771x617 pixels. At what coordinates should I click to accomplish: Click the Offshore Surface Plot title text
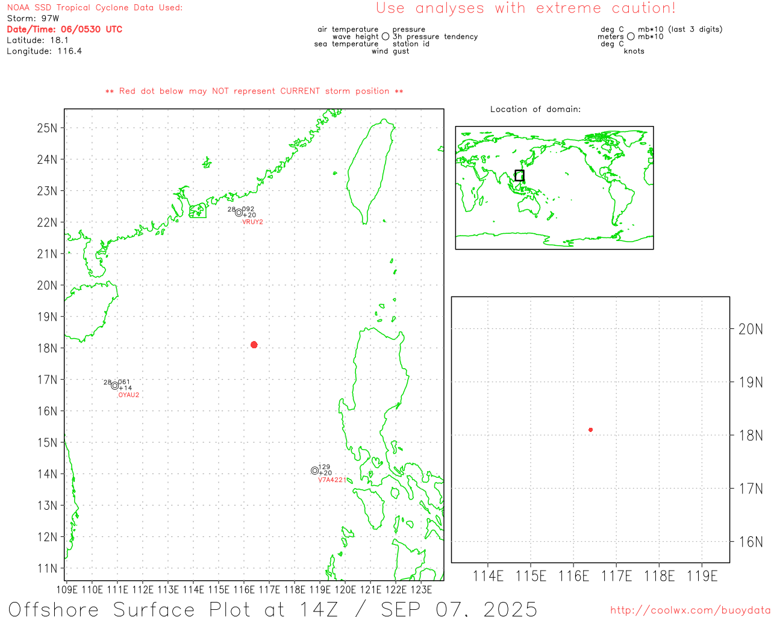[273, 609]
